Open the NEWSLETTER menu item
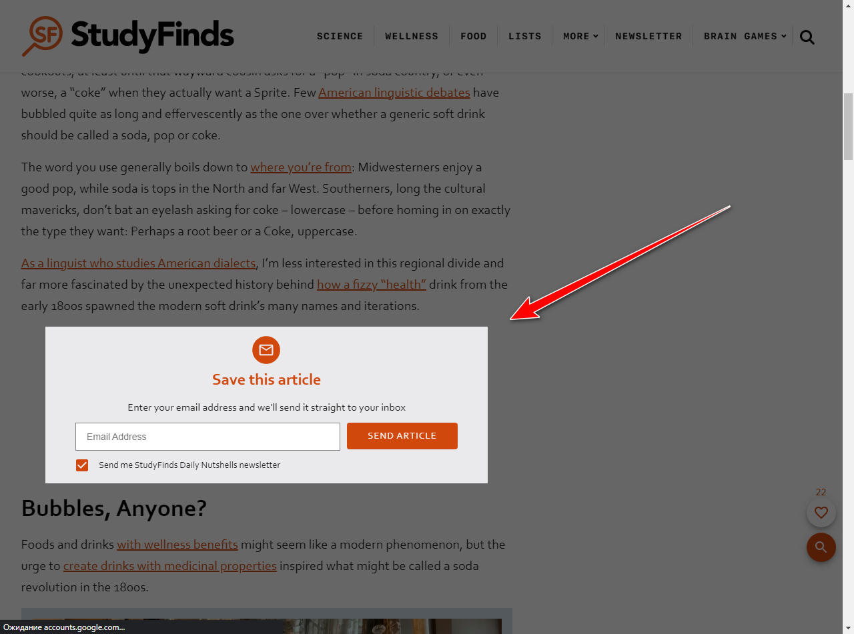The height and width of the screenshot is (634, 854). [649, 36]
